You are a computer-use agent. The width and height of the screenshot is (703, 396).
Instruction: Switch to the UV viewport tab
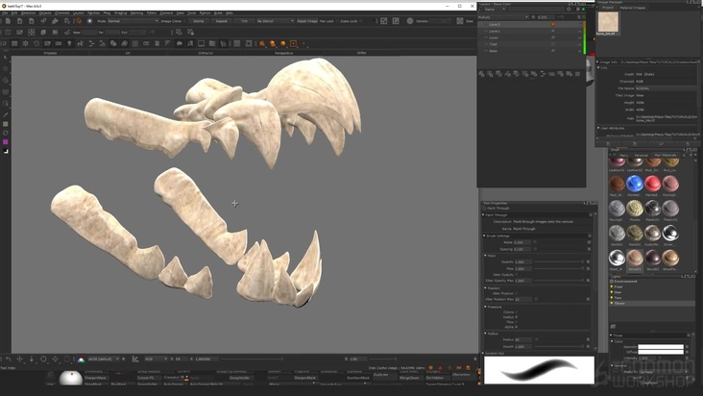point(128,53)
